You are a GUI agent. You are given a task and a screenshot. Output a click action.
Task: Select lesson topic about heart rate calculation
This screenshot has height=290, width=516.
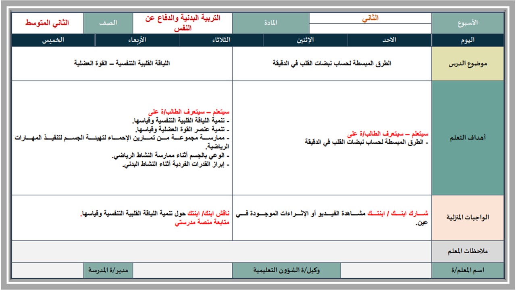pyautogui.click(x=332, y=64)
